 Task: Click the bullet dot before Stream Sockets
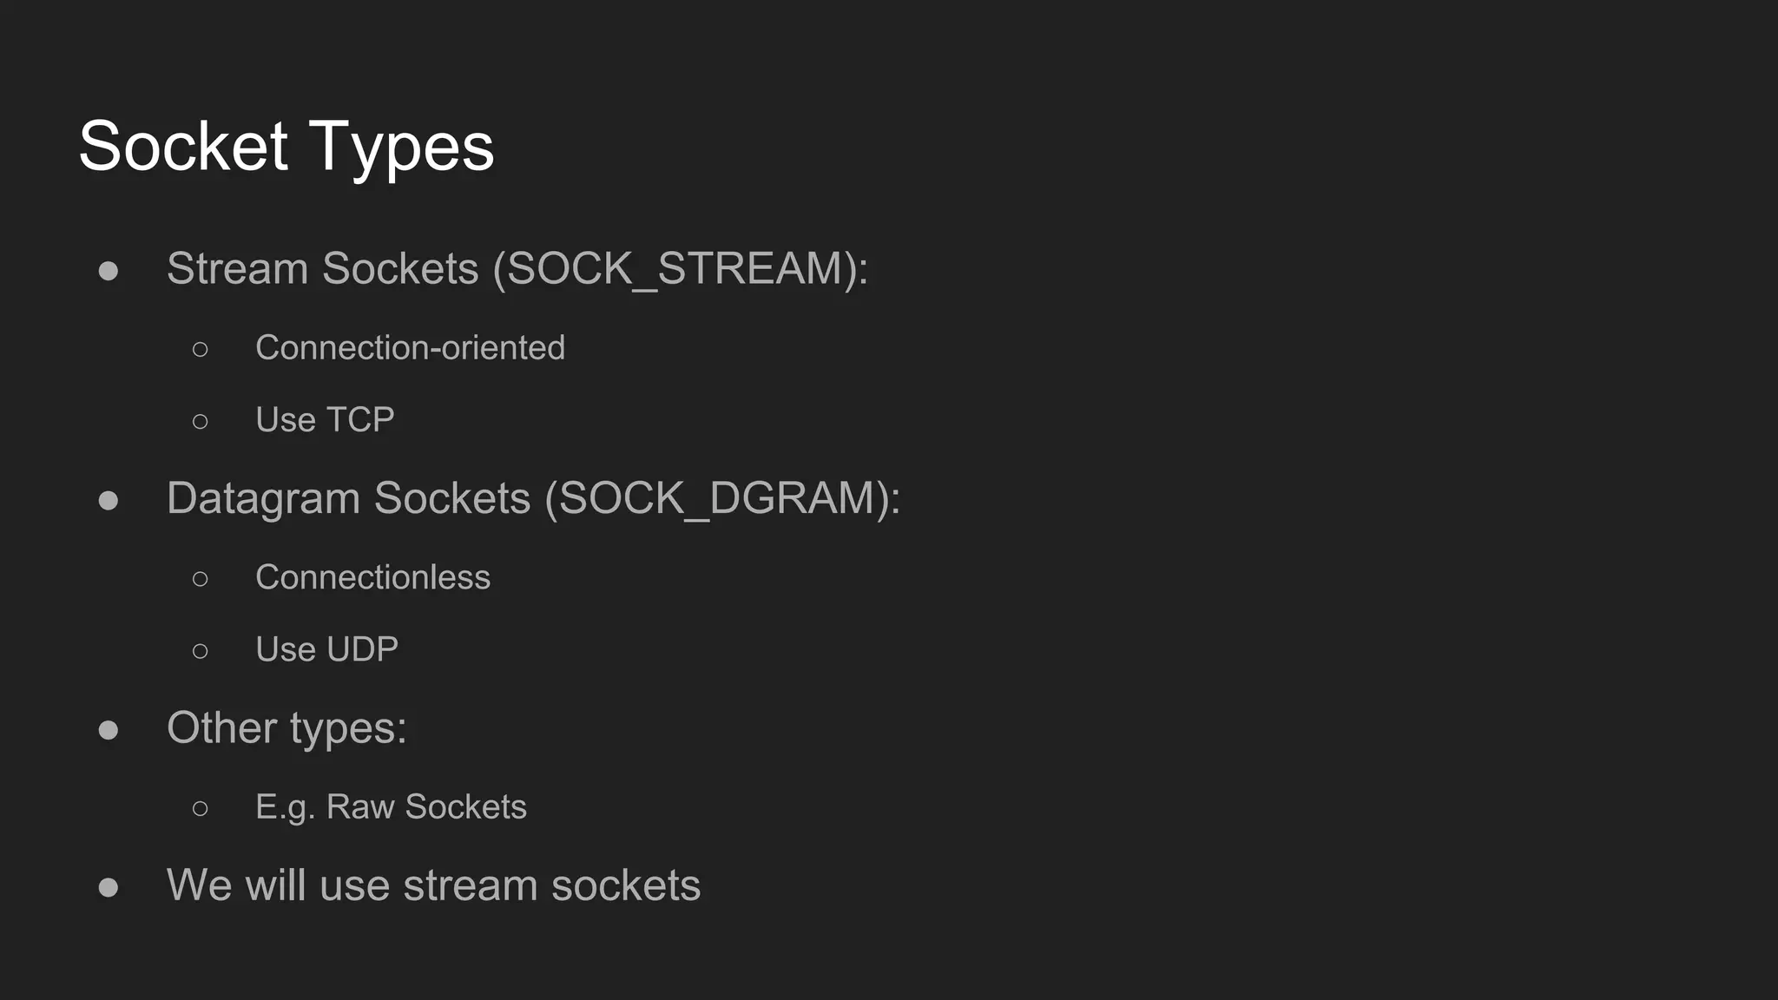(109, 271)
